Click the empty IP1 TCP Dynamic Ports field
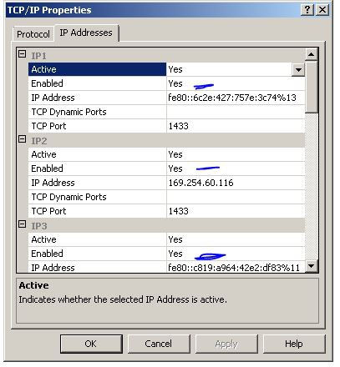 click(236, 112)
